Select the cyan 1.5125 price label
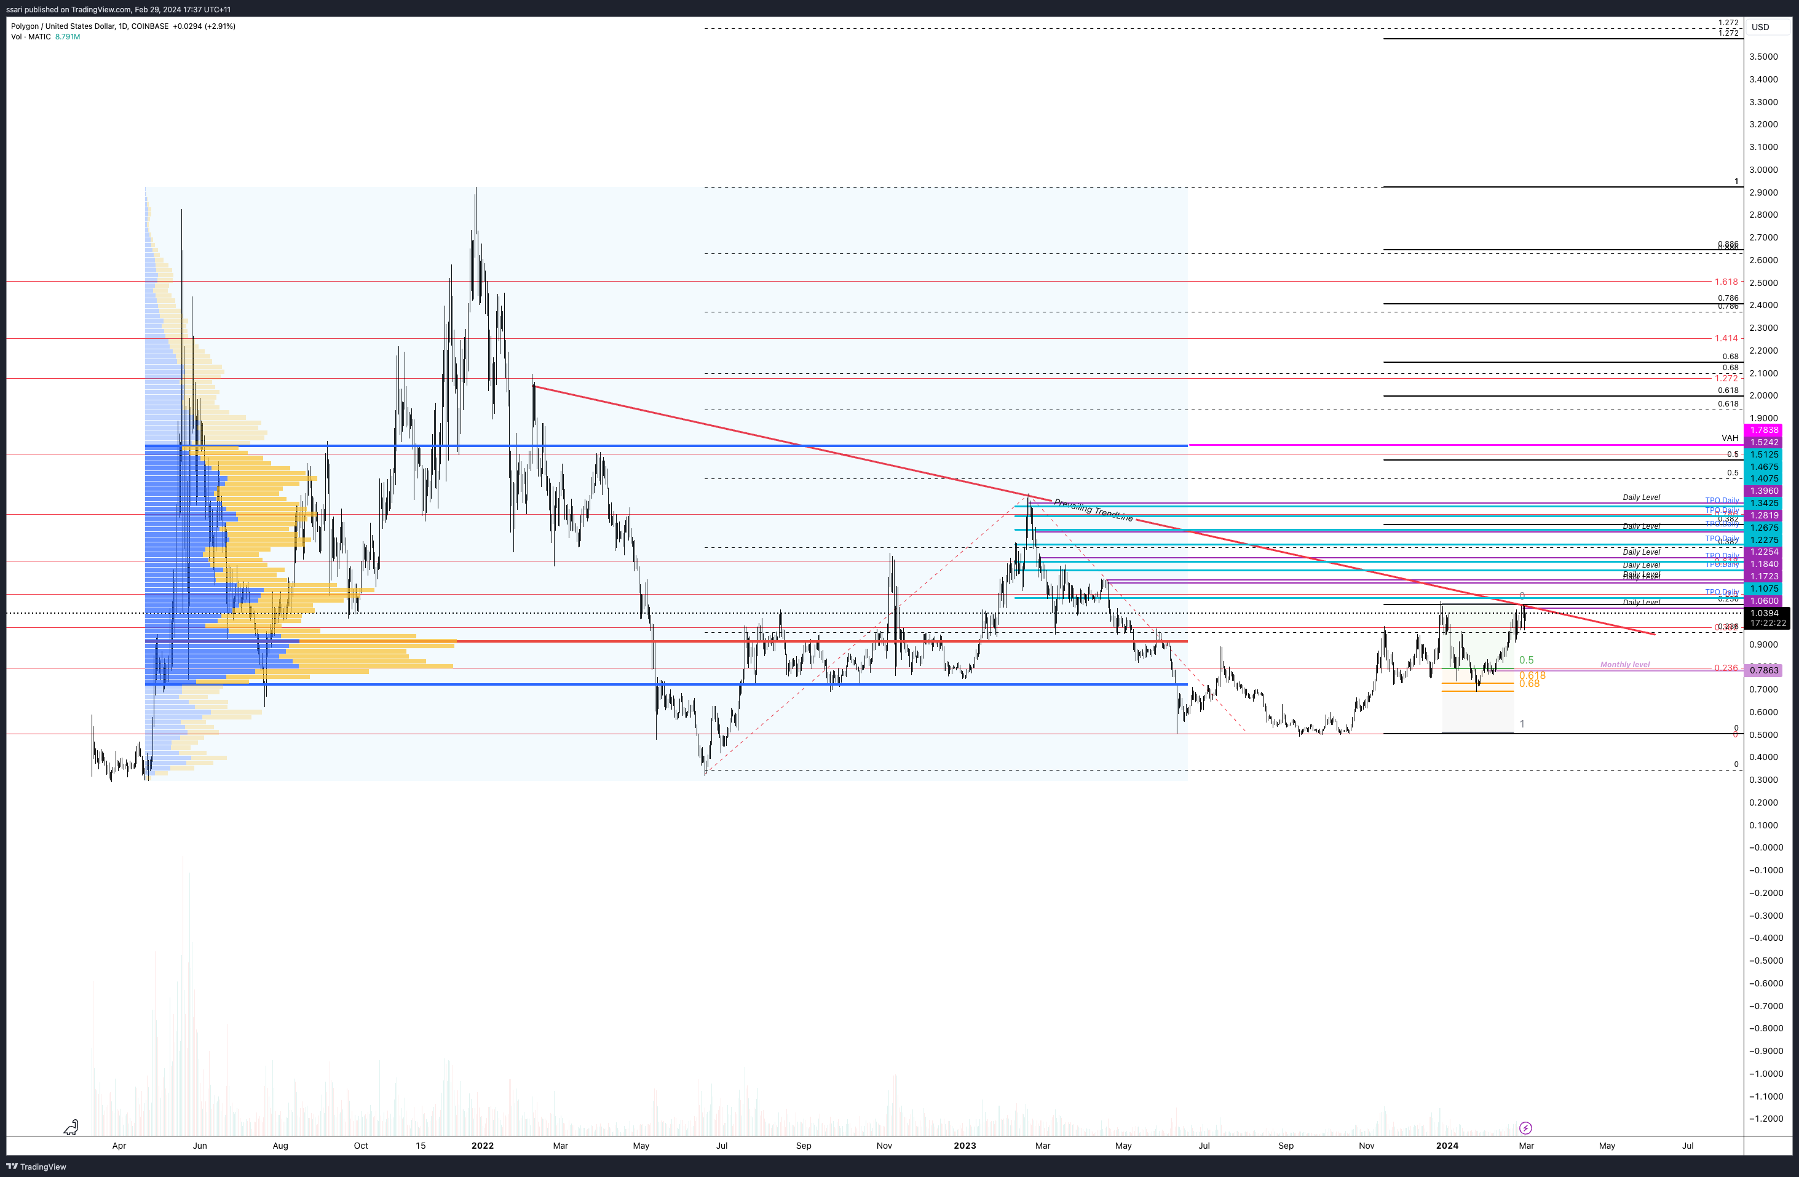 1764,454
